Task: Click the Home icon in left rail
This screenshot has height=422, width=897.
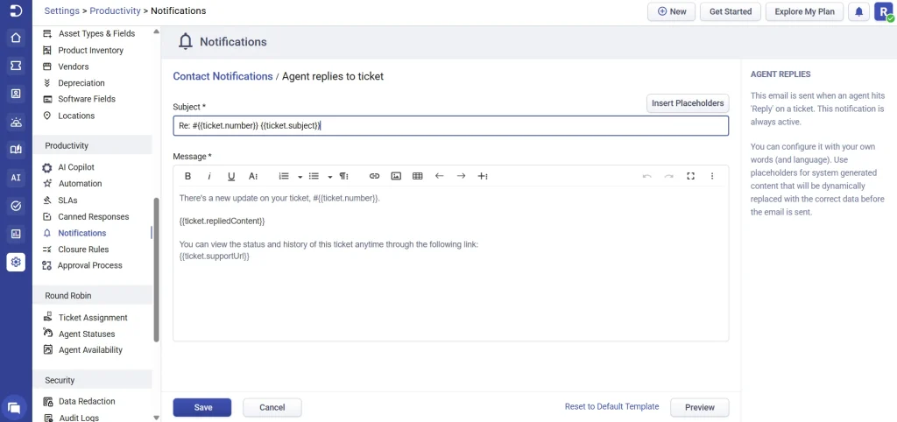Action: click(16, 39)
